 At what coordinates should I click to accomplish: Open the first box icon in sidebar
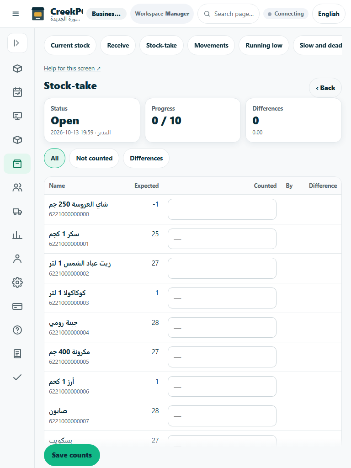tap(17, 69)
